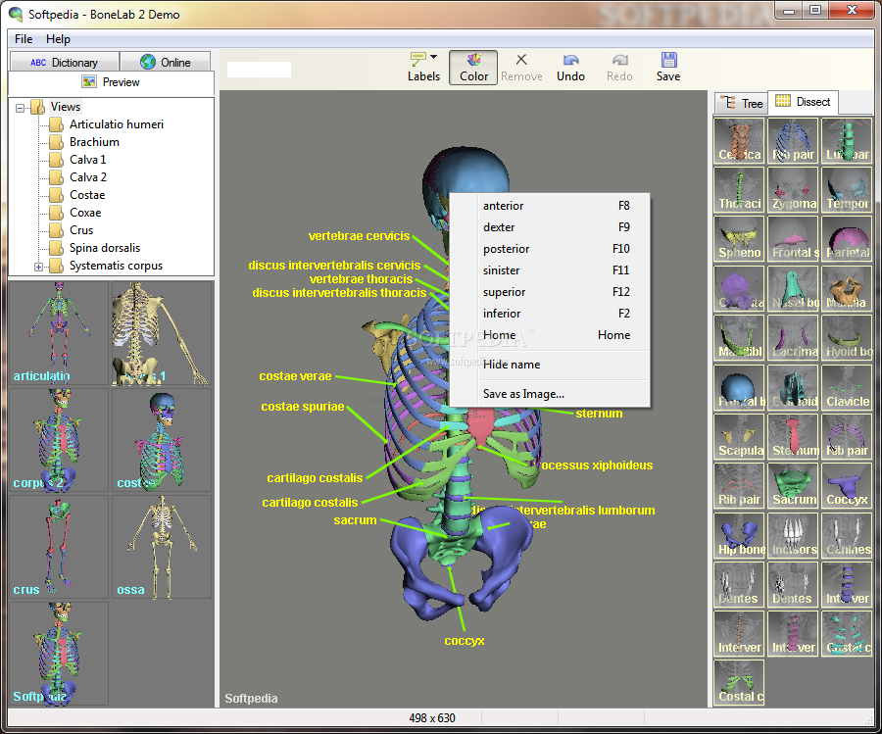
Task: Click the Remove toolbar button
Action: point(521,68)
